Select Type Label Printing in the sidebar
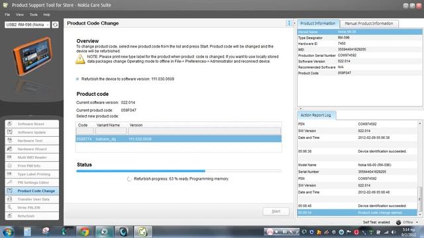The width and height of the screenshot is (424, 238). tap(32, 174)
